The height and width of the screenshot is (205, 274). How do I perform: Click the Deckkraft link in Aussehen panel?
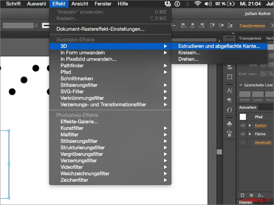pyautogui.click(x=263, y=142)
